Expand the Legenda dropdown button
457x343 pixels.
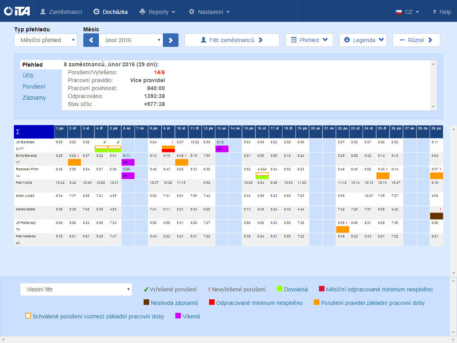click(x=363, y=40)
